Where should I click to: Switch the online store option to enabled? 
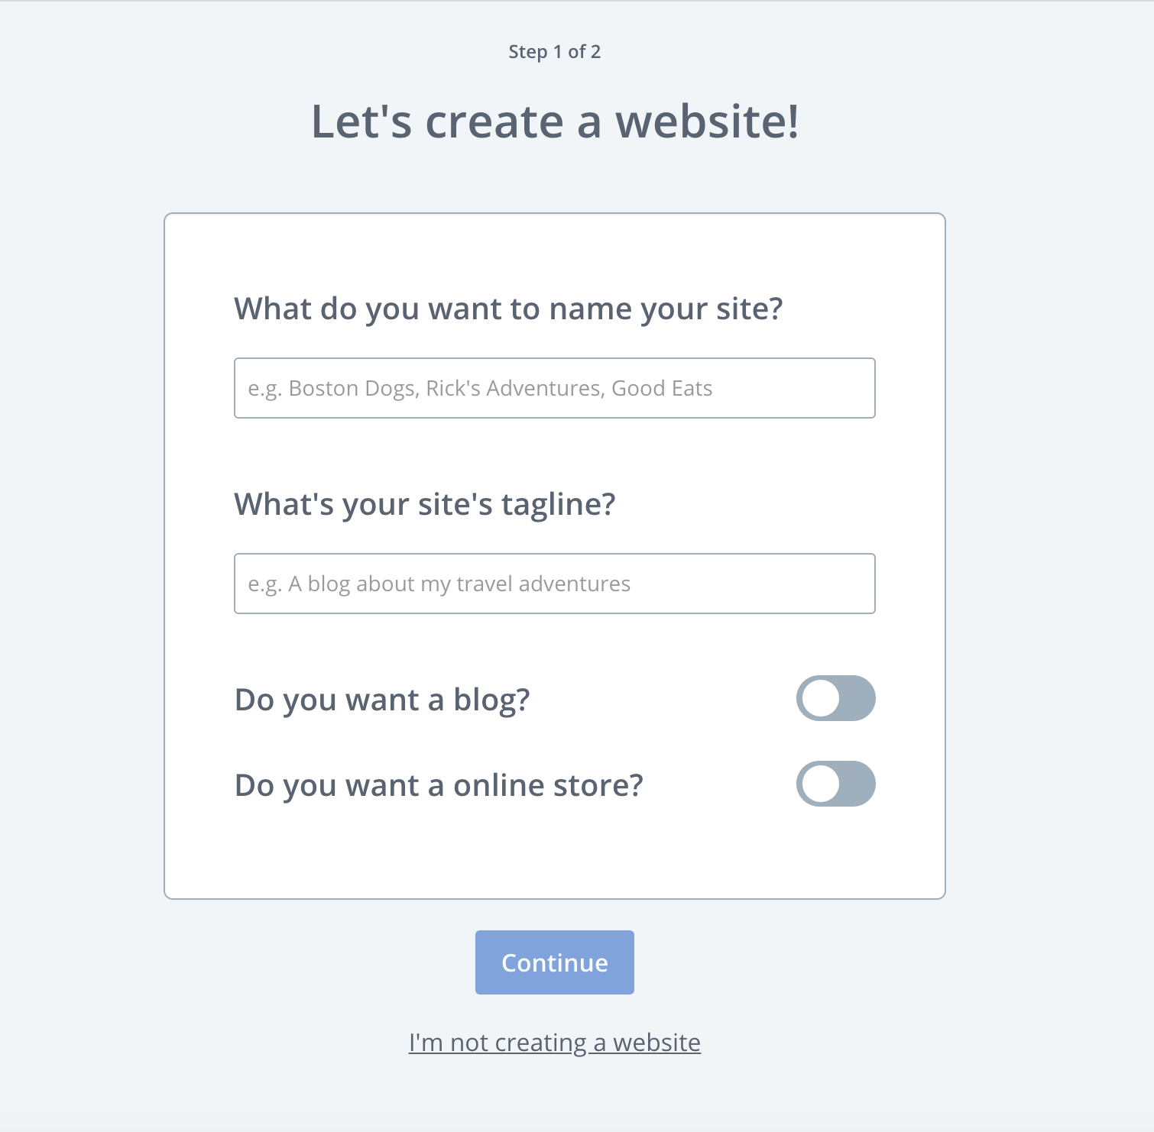pyautogui.click(x=835, y=784)
